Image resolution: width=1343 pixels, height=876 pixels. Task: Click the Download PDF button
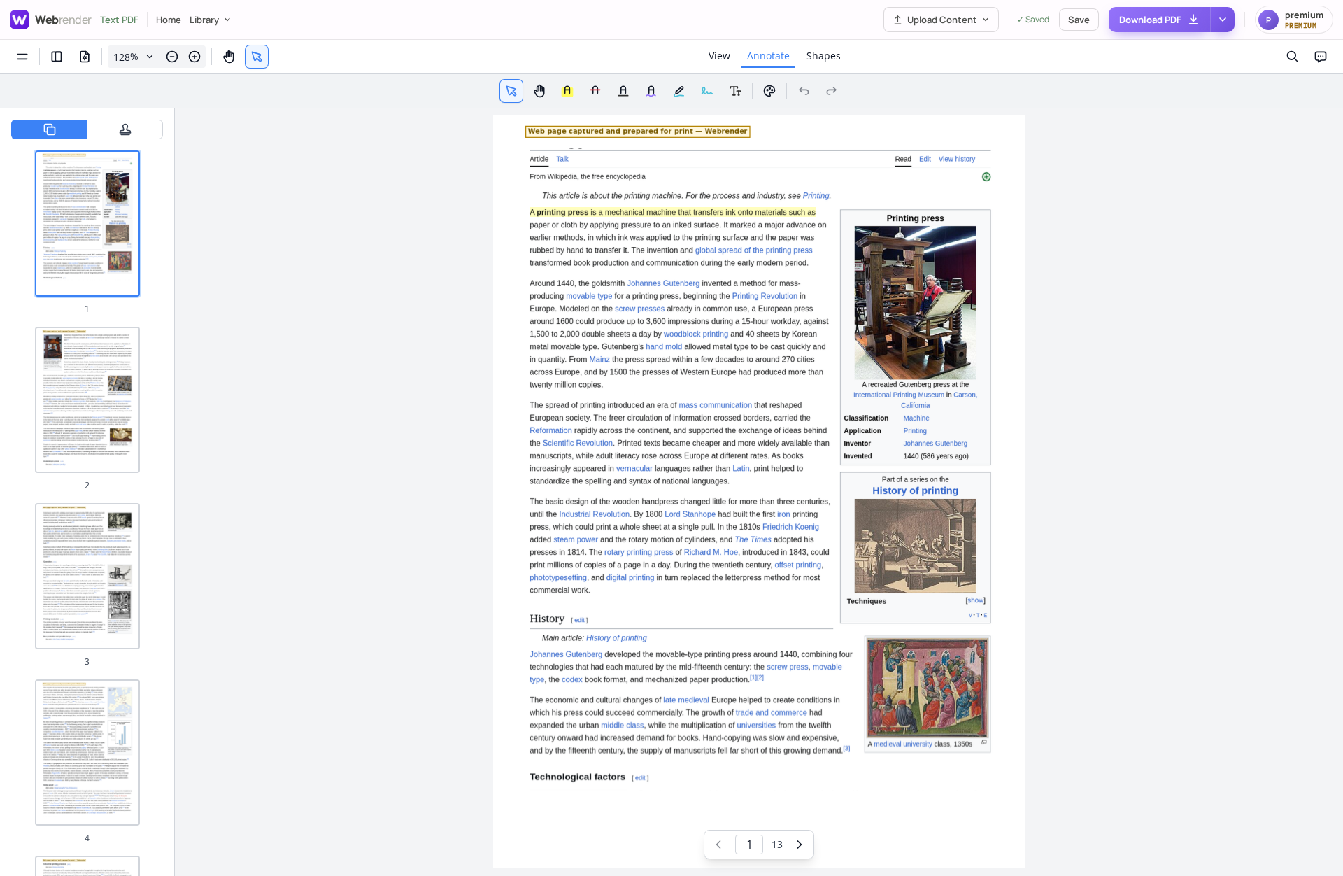pyautogui.click(x=1159, y=20)
